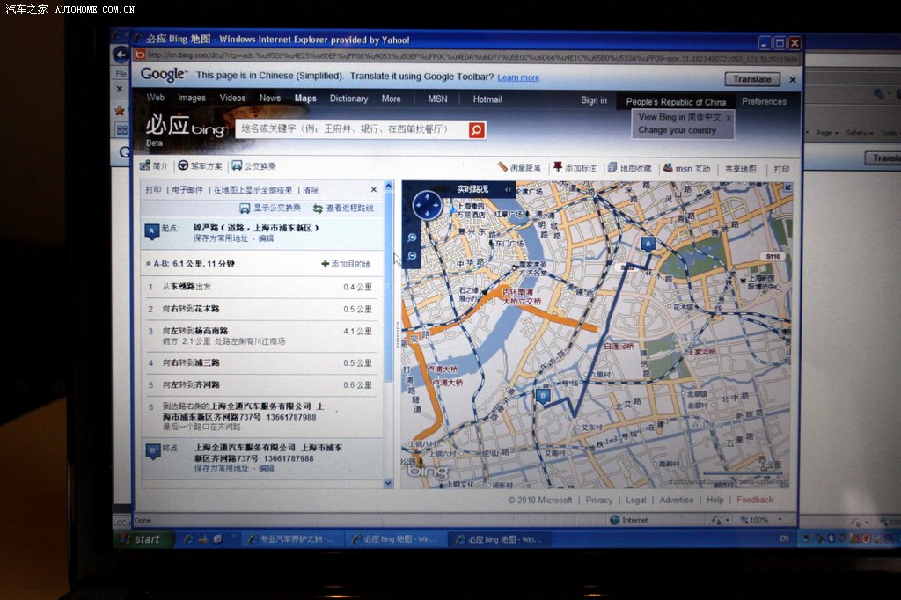Click the Internet zone status icon
This screenshot has width=901, height=600.
[614, 520]
